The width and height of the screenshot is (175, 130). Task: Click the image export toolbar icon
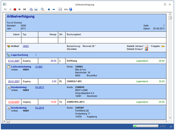pyautogui.click(x=60, y=9)
